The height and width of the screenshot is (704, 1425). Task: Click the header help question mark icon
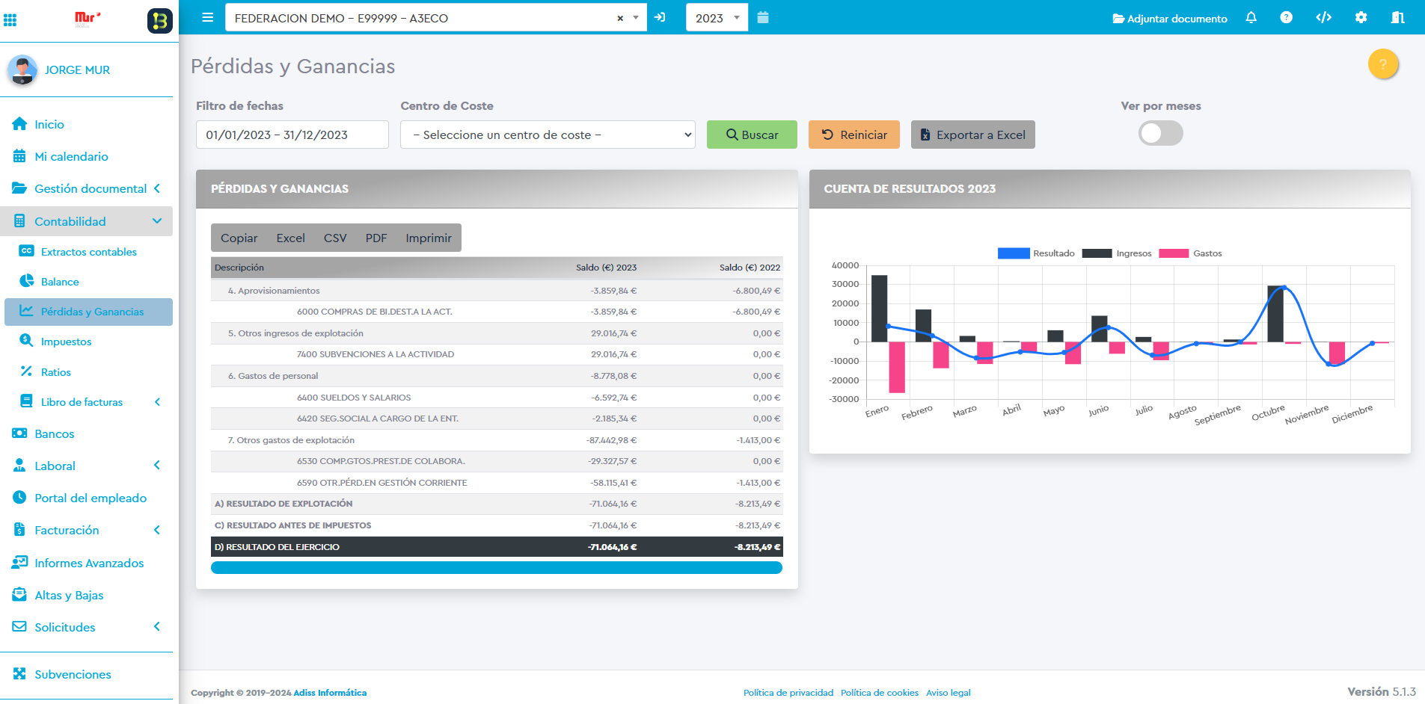[1286, 18]
